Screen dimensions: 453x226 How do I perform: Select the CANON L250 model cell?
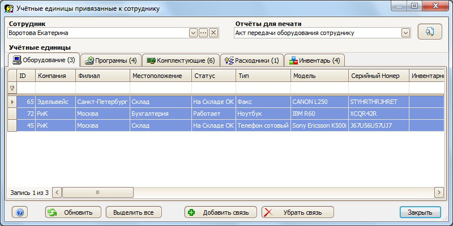click(x=319, y=102)
